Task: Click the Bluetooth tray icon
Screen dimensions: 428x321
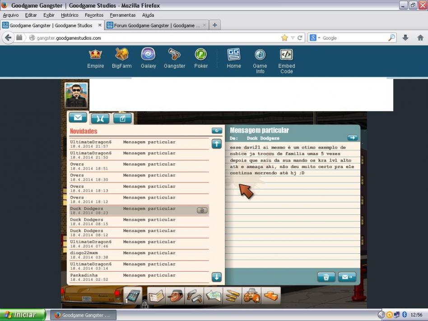Action: pyautogui.click(x=404, y=315)
